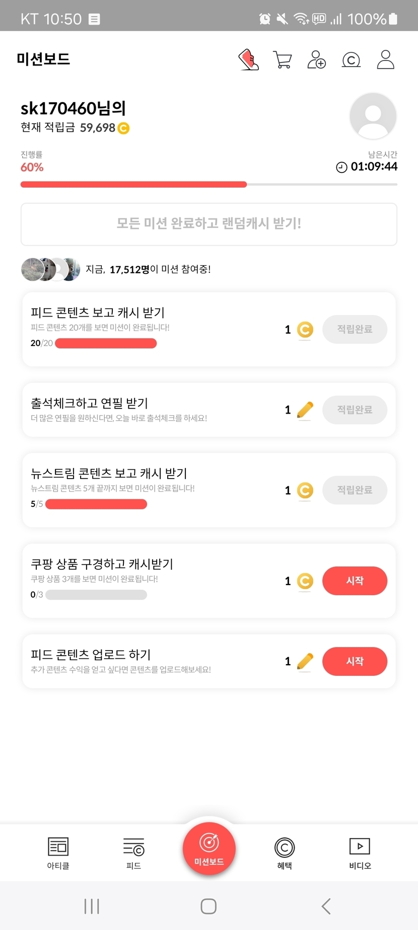
Task: Tap 모든 미션 완료하고 랜덤캐시 받기 button
Action: point(208,224)
